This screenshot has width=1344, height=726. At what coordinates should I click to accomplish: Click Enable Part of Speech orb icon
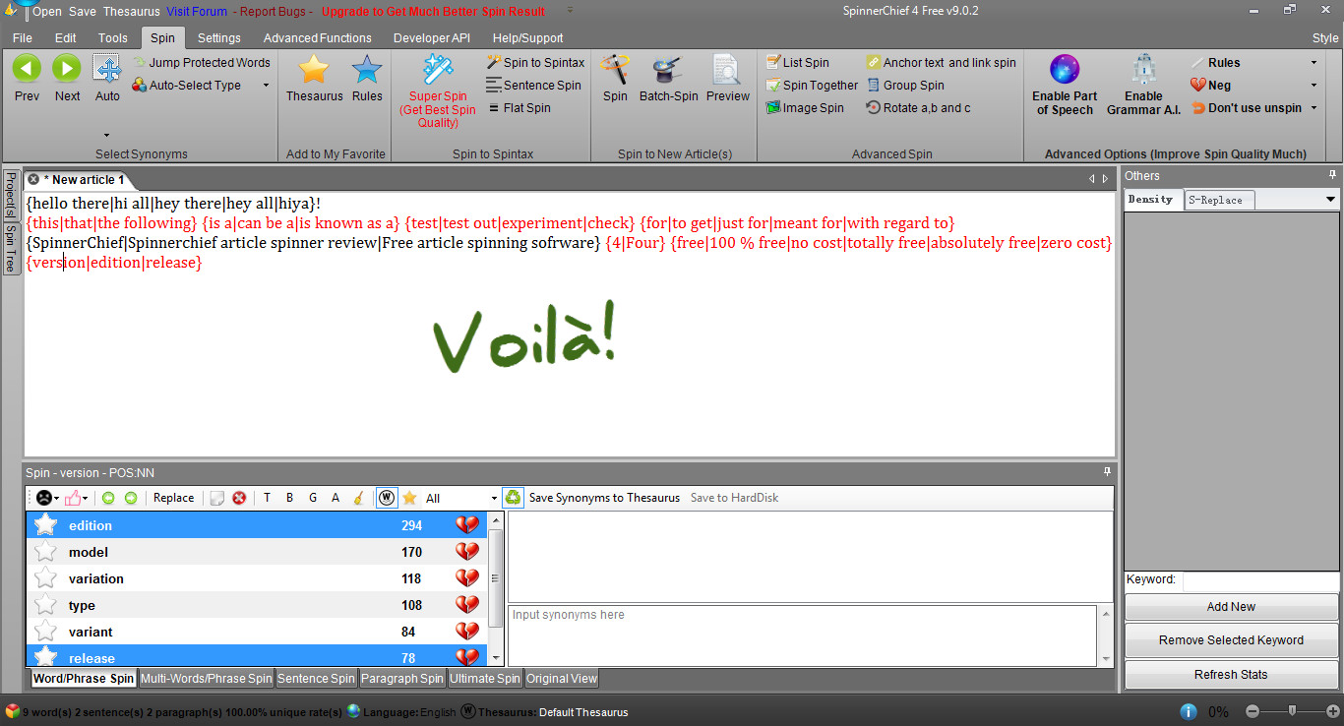click(x=1065, y=70)
